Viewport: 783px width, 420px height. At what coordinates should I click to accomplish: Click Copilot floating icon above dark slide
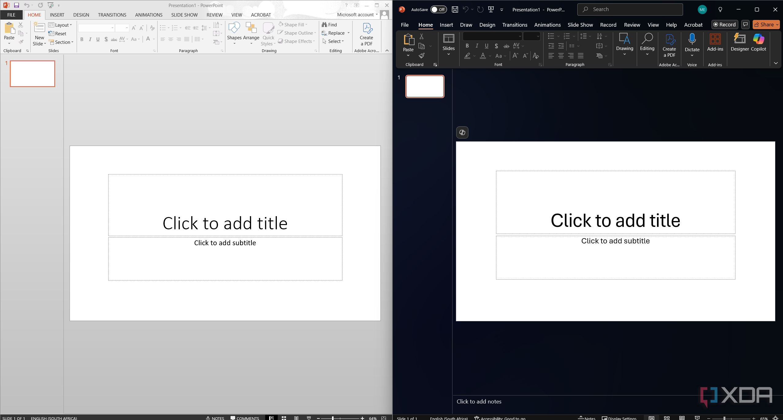pyautogui.click(x=462, y=132)
